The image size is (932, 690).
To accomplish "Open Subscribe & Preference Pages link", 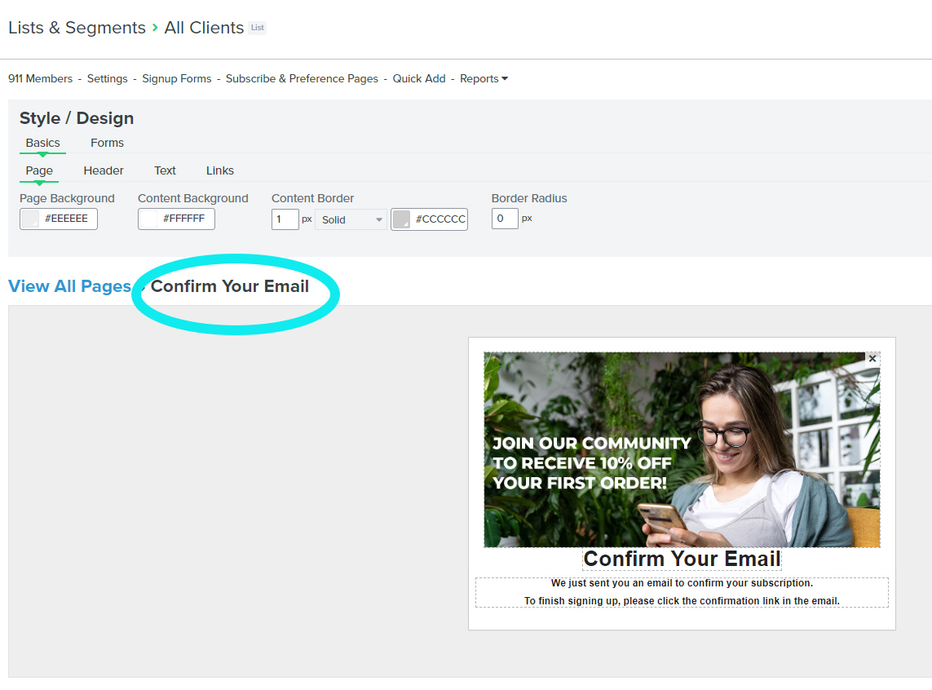I will click(302, 78).
